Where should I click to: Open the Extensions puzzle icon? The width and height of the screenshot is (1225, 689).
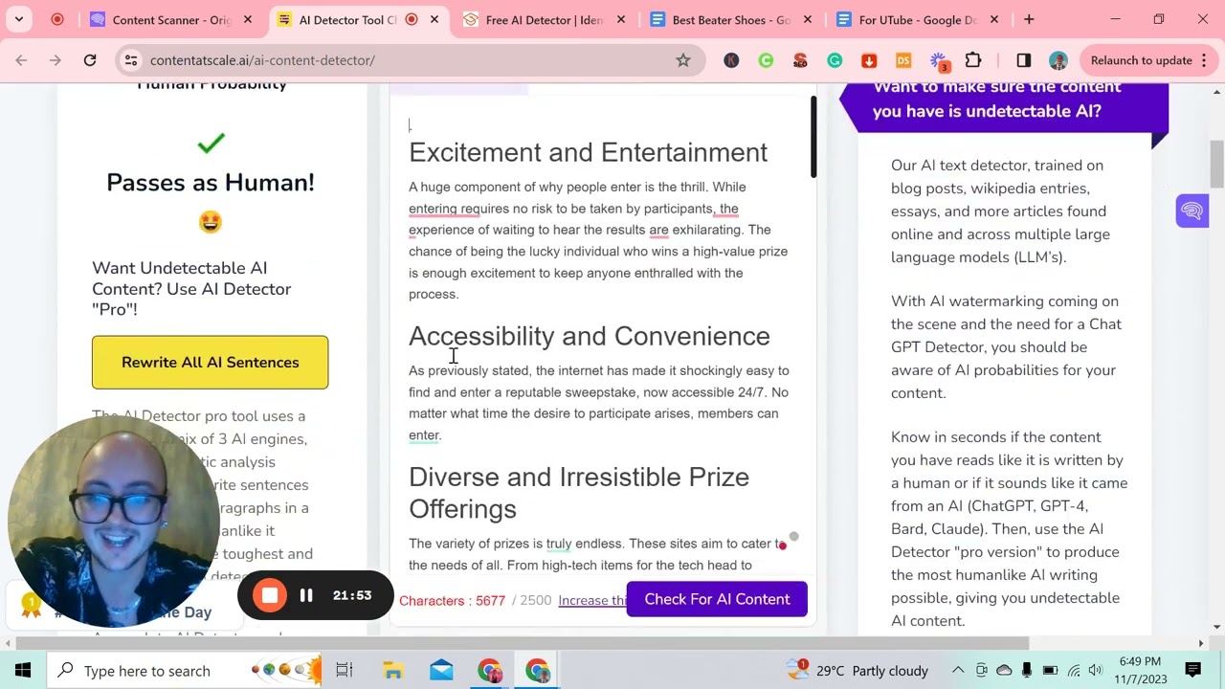[973, 60]
